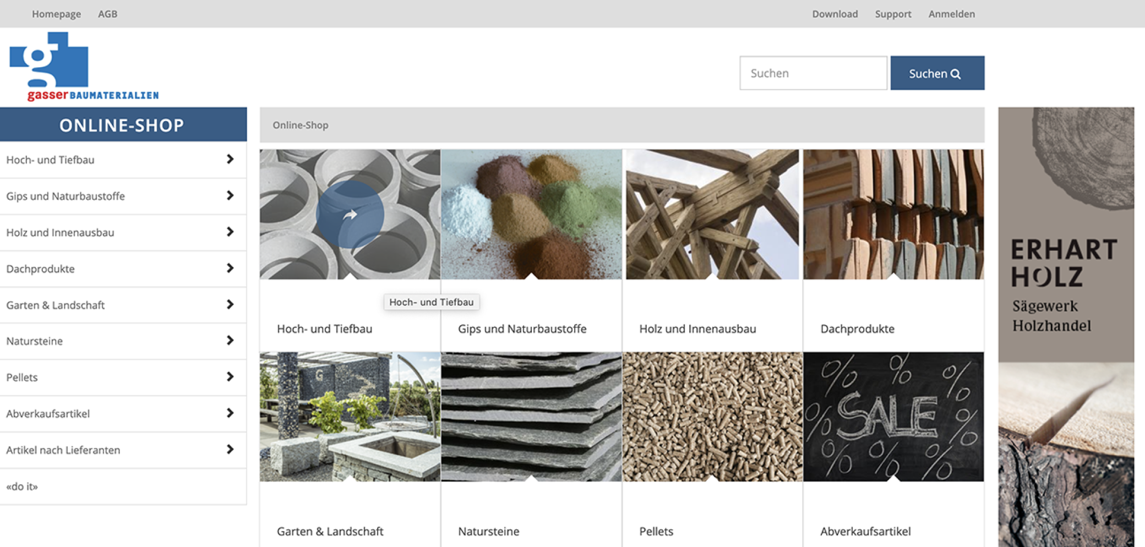
Task: Expand the Dachprodukte sidebar chevron
Action: click(x=230, y=269)
